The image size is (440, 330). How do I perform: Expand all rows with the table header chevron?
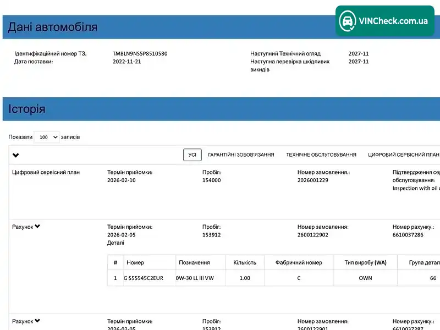pyautogui.click(x=16, y=155)
